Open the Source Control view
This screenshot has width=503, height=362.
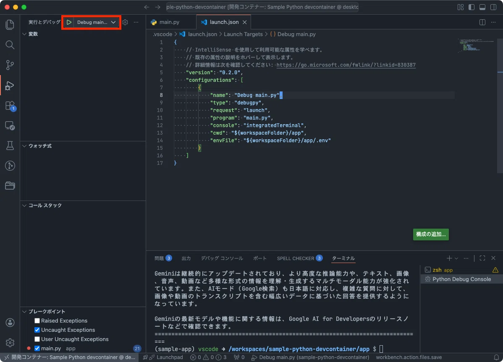10,65
